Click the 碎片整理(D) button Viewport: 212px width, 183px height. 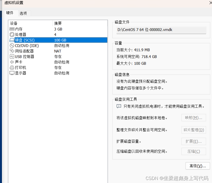point(194,130)
